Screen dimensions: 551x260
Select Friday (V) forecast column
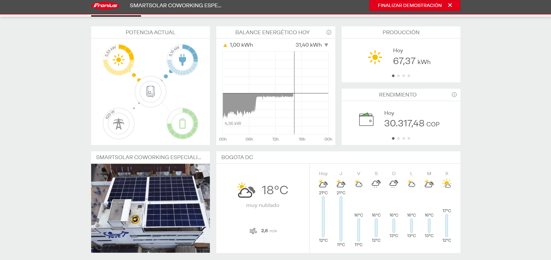point(359,209)
